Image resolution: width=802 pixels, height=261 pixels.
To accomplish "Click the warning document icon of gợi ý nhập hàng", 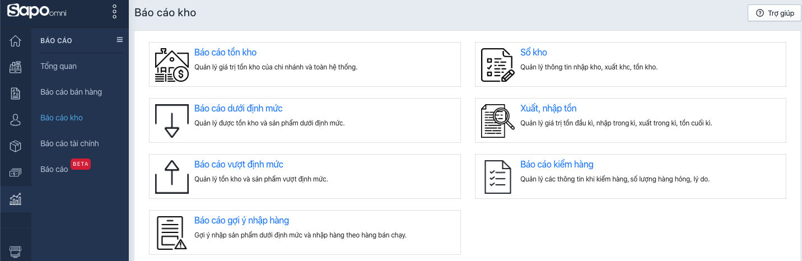I will [171, 232].
